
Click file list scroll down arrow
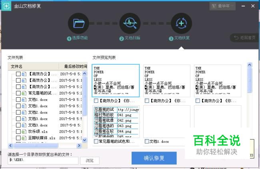pyautogui.click(x=84, y=140)
